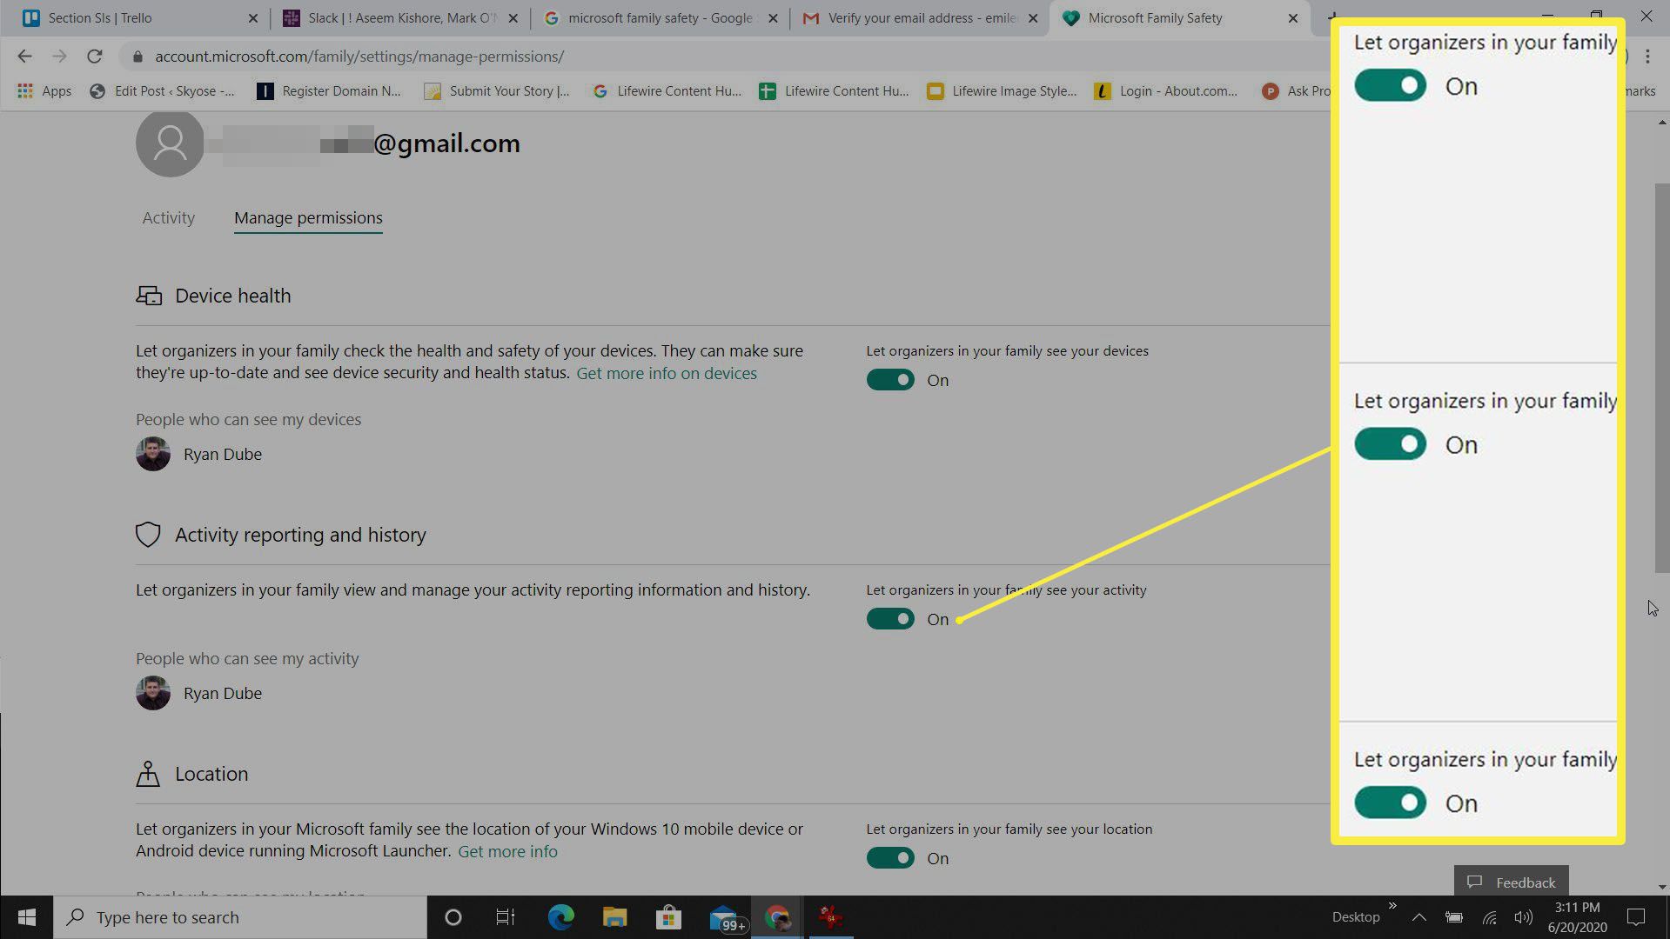
Task: Open the red app icon in taskbar
Action: [830, 917]
